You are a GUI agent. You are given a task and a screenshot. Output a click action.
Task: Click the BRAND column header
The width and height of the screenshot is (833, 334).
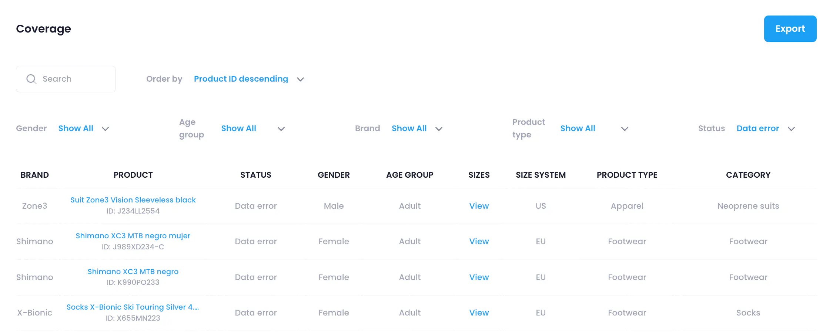click(34, 175)
